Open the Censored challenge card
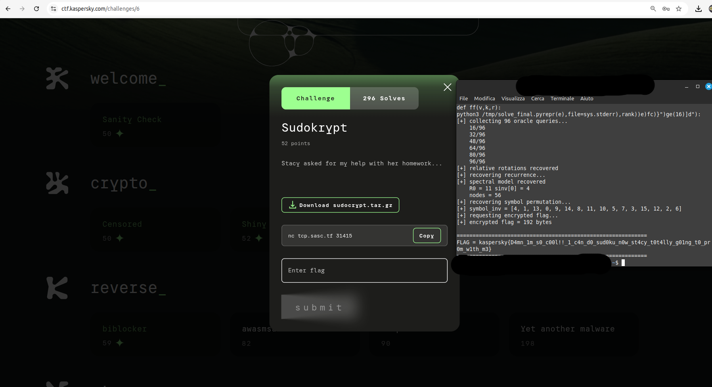The height and width of the screenshot is (387, 712). (x=155, y=231)
